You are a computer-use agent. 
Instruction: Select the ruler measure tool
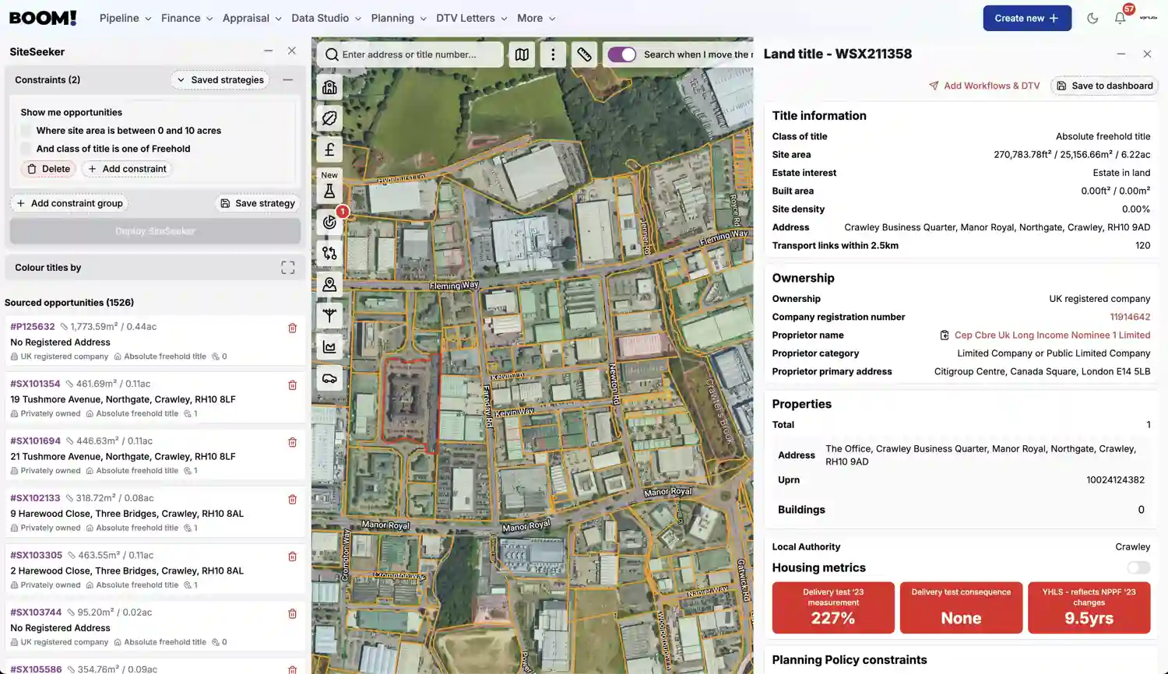click(x=584, y=54)
